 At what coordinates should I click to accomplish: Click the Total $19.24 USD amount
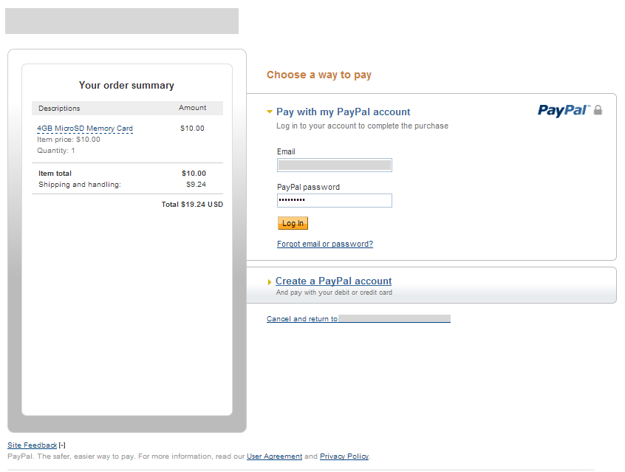click(192, 205)
